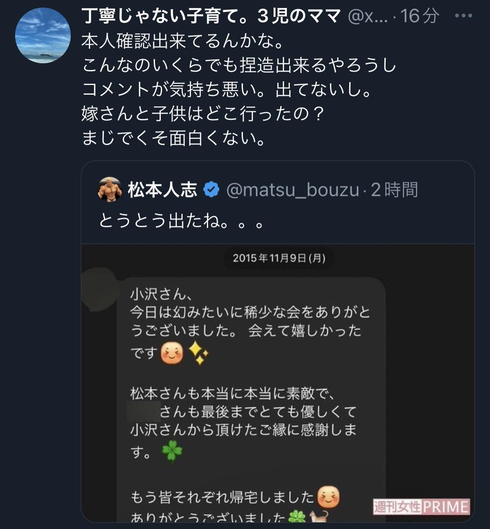Open the three-dot more options menu
Image resolution: width=490 pixels, height=529 pixels.
coord(463,16)
